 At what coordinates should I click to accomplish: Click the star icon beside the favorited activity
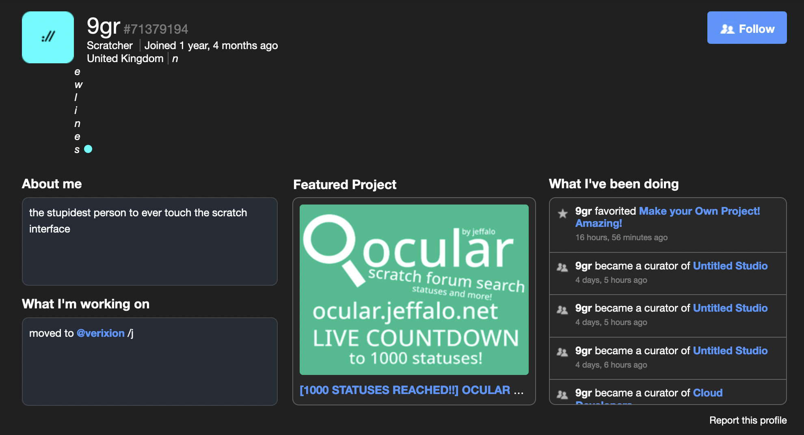[562, 213]
